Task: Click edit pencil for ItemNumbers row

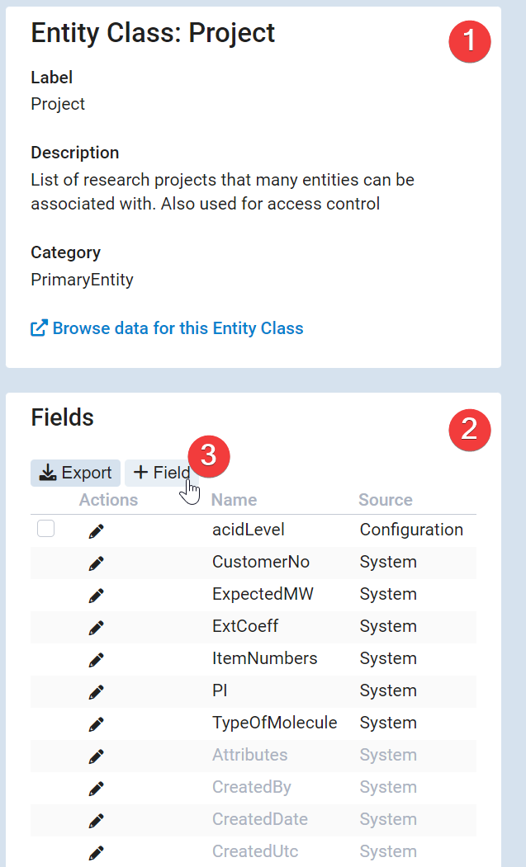Action: [x=97, y=660]
